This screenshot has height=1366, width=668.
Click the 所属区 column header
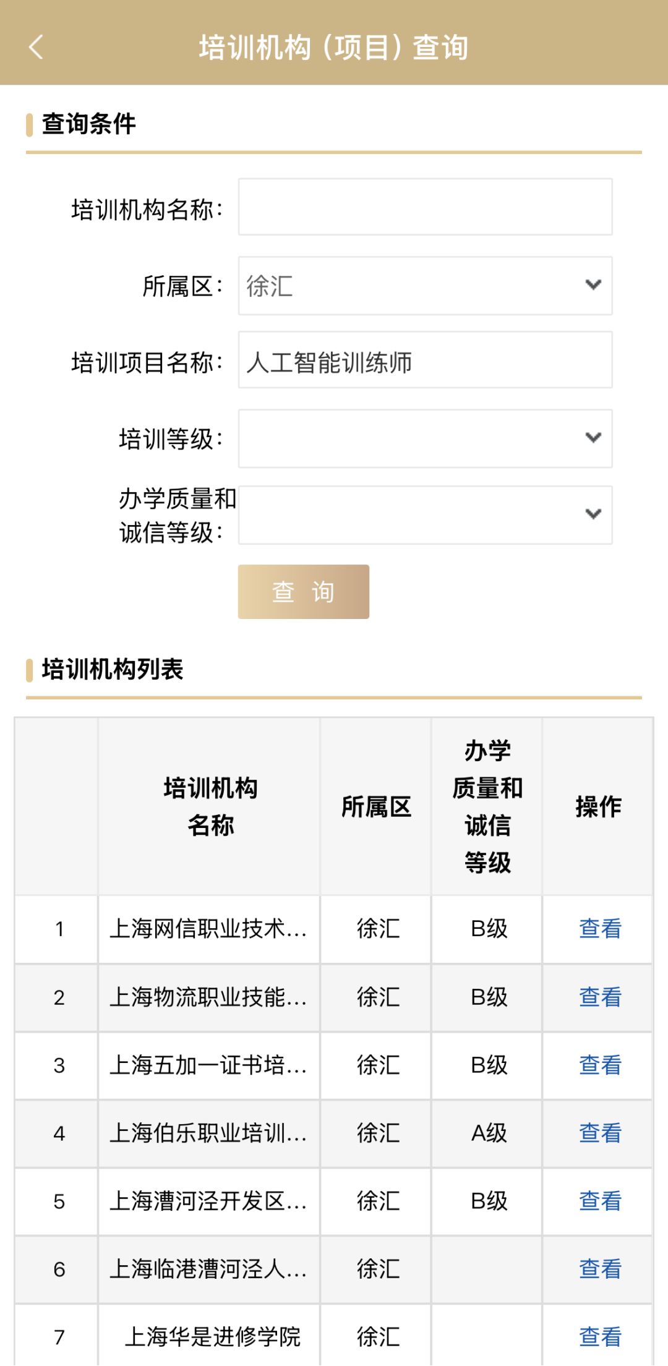tap(376, 806)
